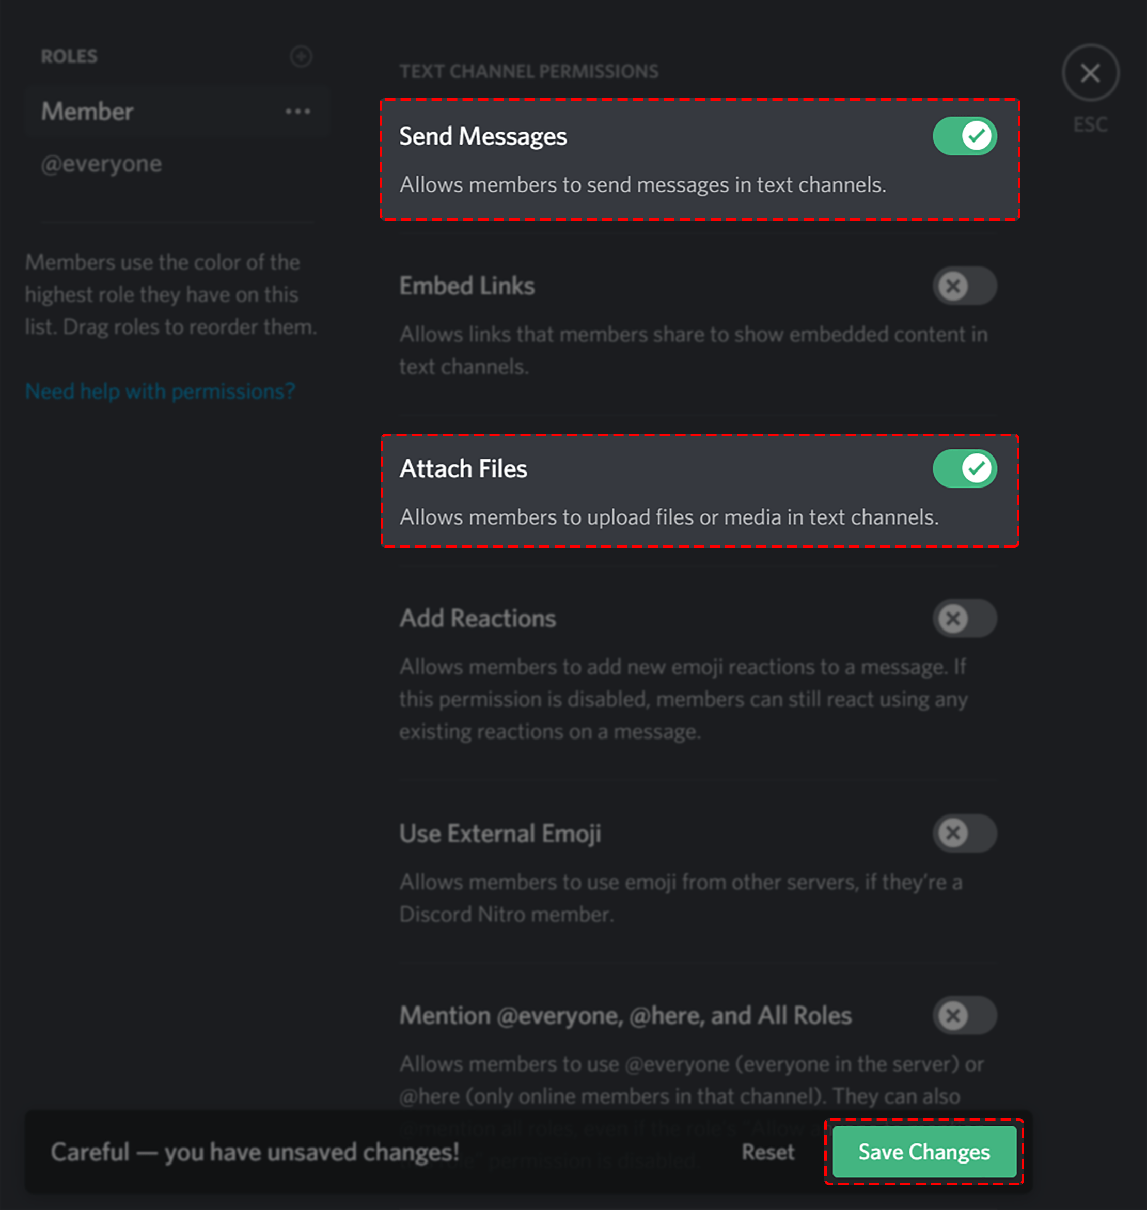This screenshot has width=1147, height=1210.
Task: Click the X icon on Embed Links toggle
Action: point(954,286)
